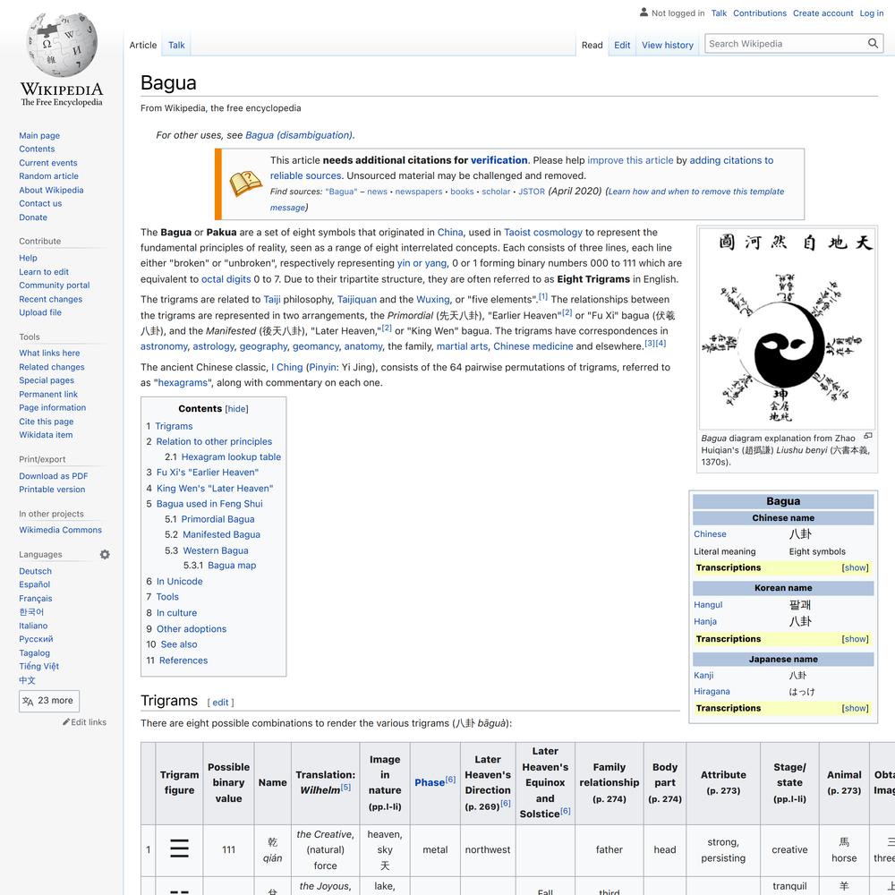
Task: Switch to the Talk tab
Action: (176, 45)
